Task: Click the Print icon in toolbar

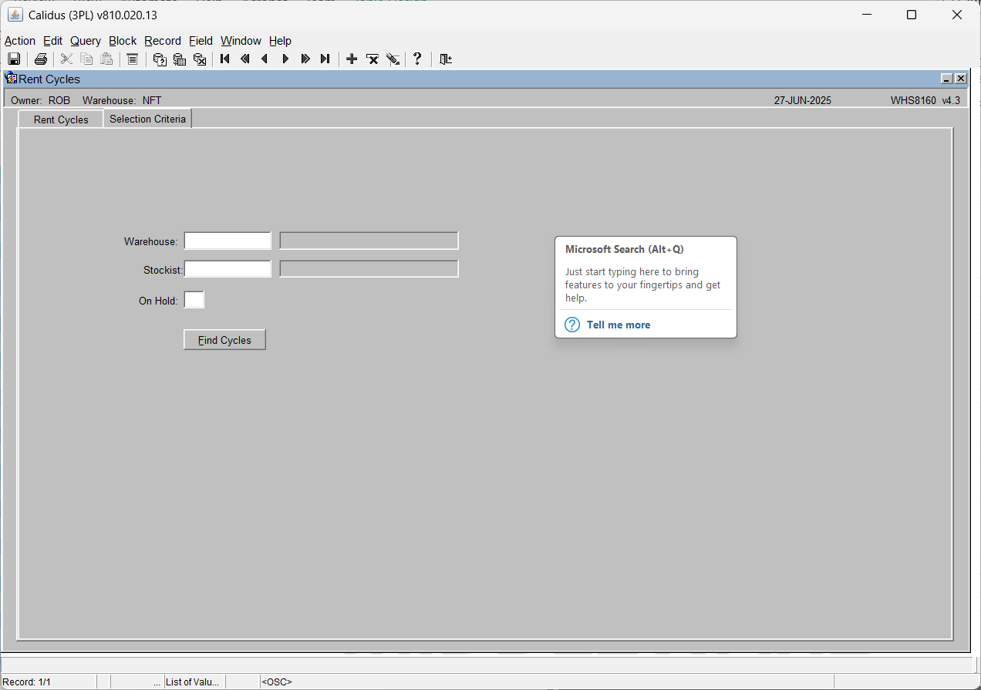Action: point(41,59)
